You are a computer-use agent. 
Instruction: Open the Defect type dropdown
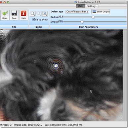pos(77,12)
